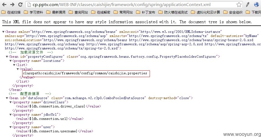Collapse the root beans element
This screenshot has height=137, width=261.
[3, 32]
